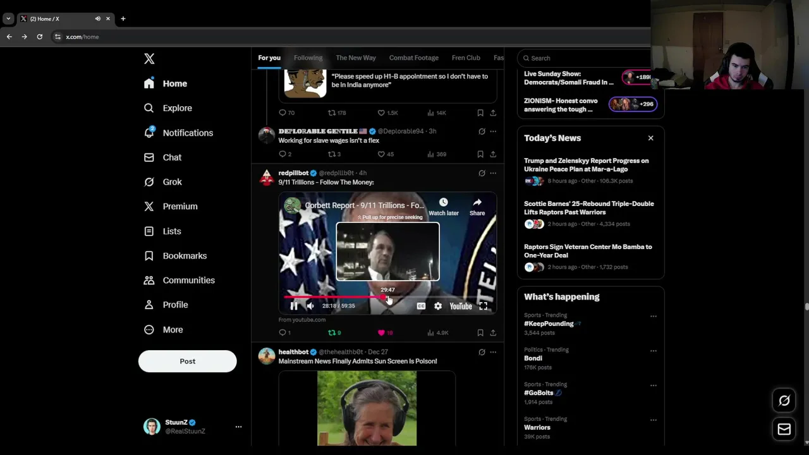
Task: Reply to redpillbot's post
Action: 284,332
